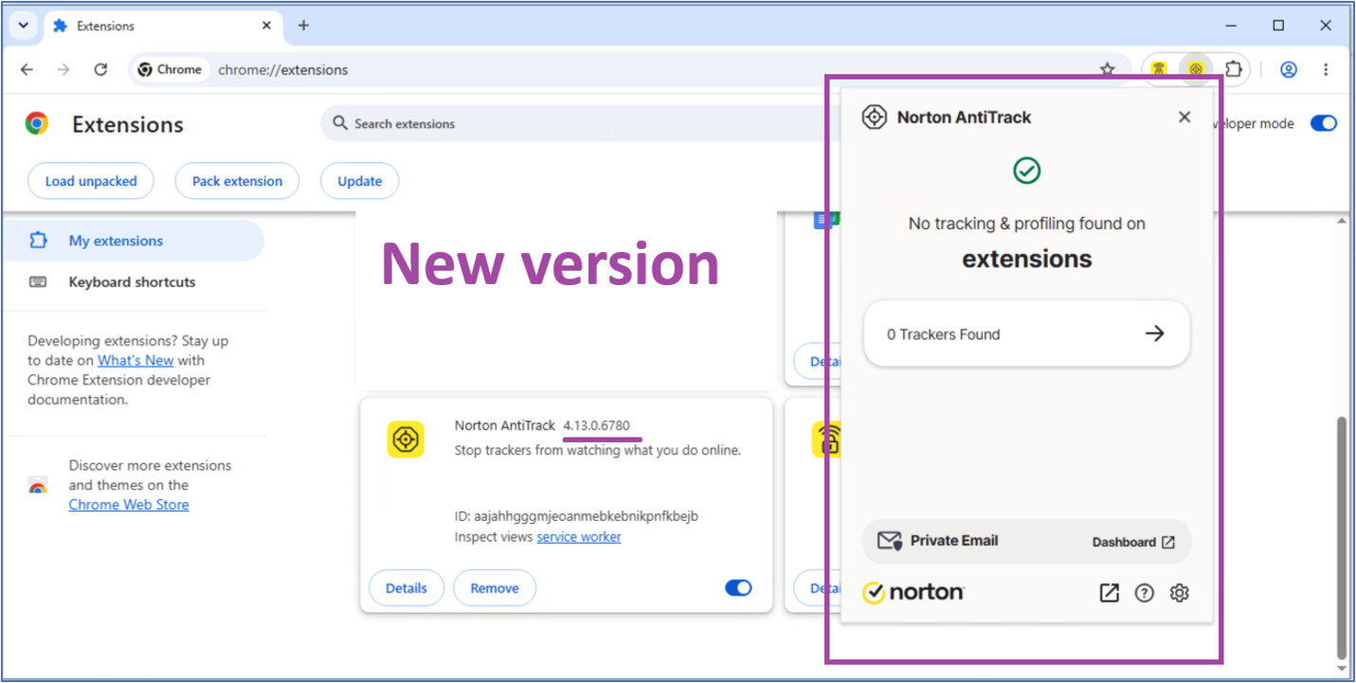This screenshot has width=1356, height=683.
Task: Reload the chrome://extensions page
Action: click(100, 69)
